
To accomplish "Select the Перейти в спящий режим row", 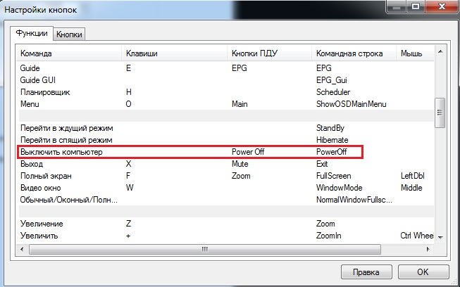I will [66, 140].
